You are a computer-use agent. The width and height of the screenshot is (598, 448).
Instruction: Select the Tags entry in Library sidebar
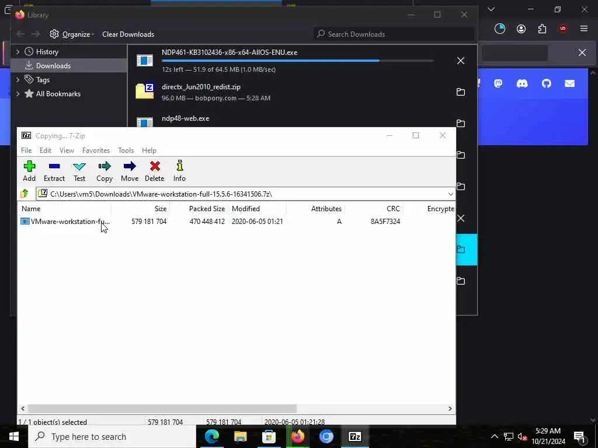(43, 80)
